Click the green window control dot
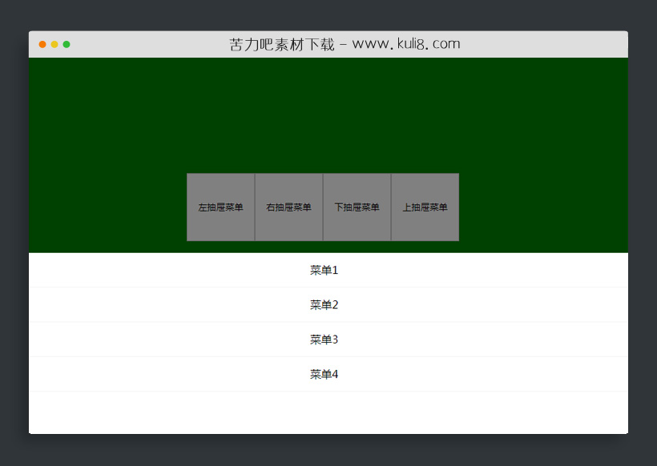This screenshot has height=466, width=657. 67,45
